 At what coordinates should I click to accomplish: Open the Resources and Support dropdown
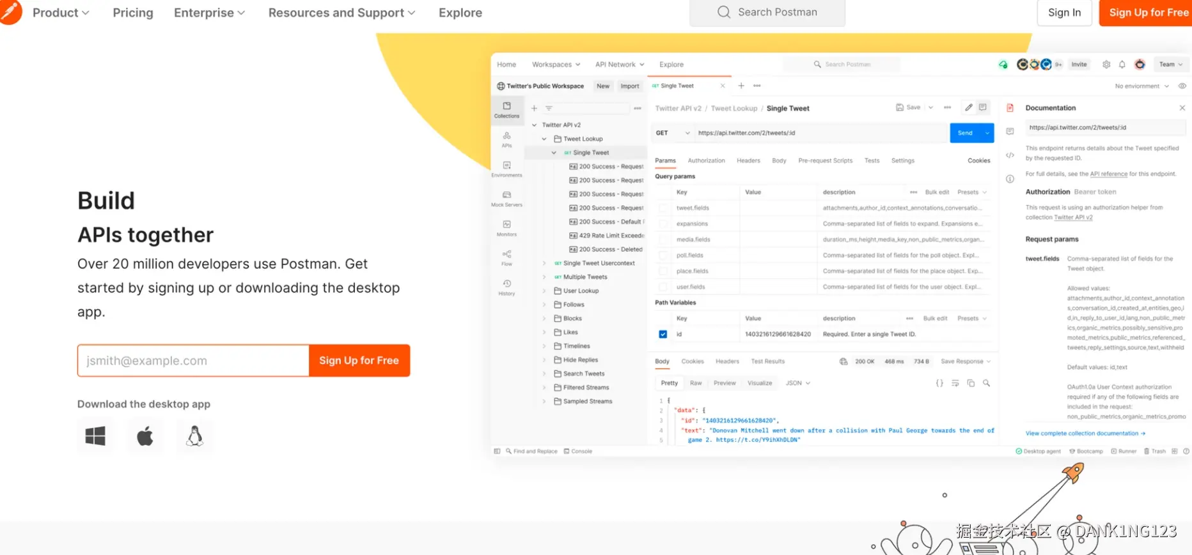point(341,13)
